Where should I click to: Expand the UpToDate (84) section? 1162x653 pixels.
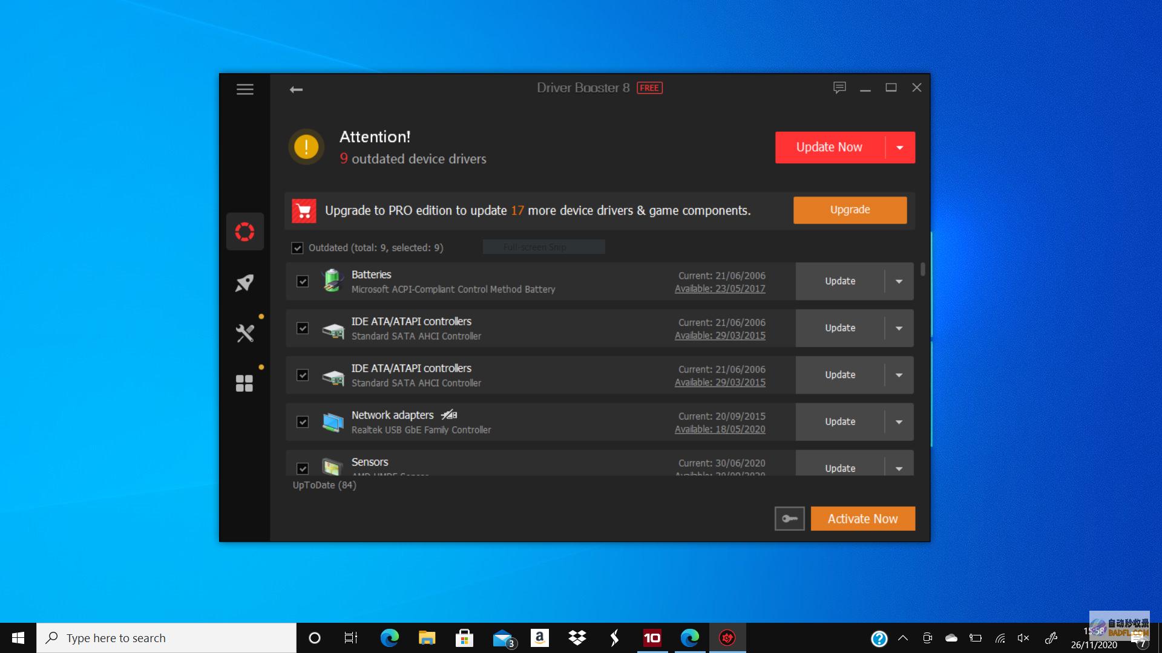[x=324, y=485]
